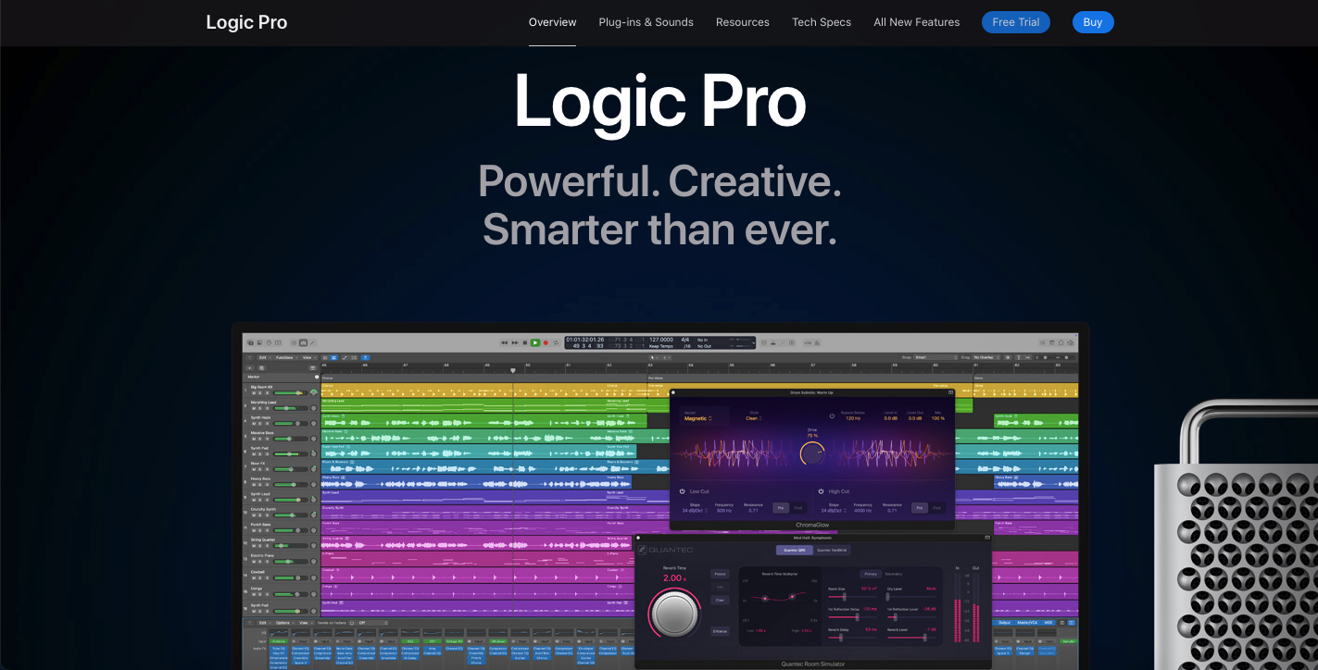The height and width of the screenshot is (670, 1318).
Task: Open the Tech Specs tab
Action: [x=822, y=22]
